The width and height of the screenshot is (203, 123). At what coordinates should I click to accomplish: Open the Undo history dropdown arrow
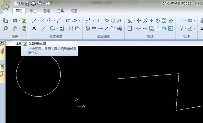click(x=44, y=4)
